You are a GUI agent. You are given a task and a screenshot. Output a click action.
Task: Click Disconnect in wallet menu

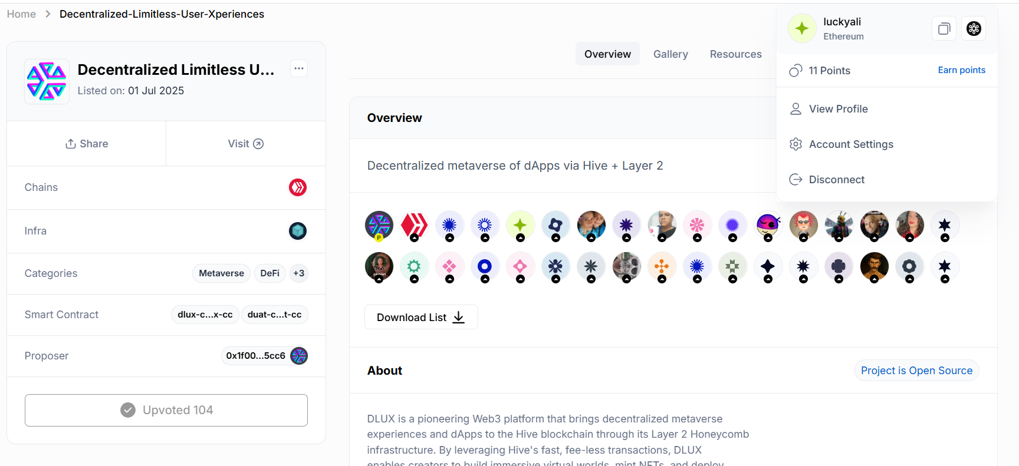(836, 180)
